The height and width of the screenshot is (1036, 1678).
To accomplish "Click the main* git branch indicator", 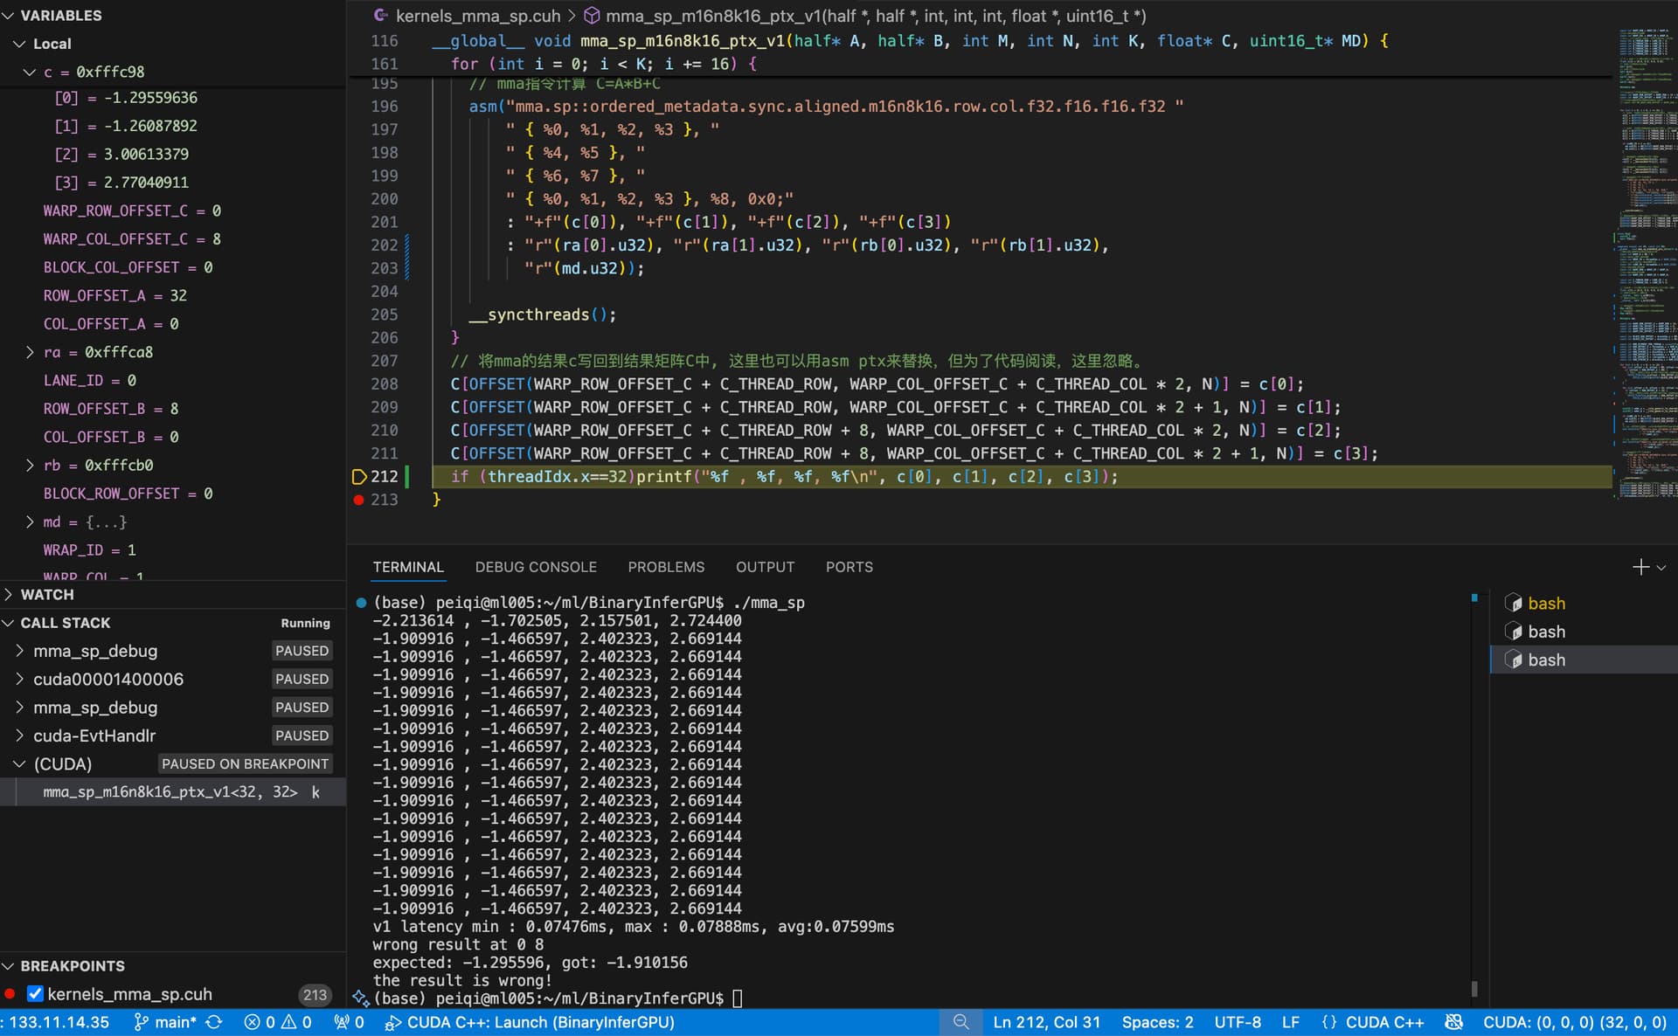I will 166,1022.
